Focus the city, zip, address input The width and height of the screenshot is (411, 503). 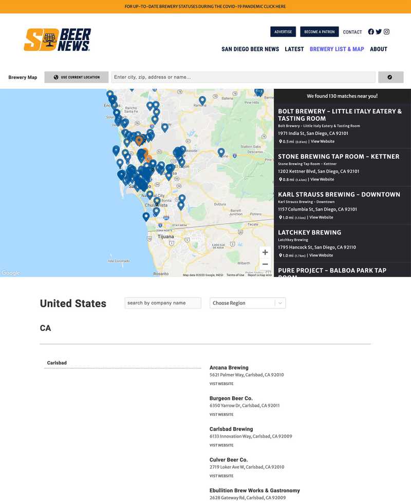[x=243, y=78]
